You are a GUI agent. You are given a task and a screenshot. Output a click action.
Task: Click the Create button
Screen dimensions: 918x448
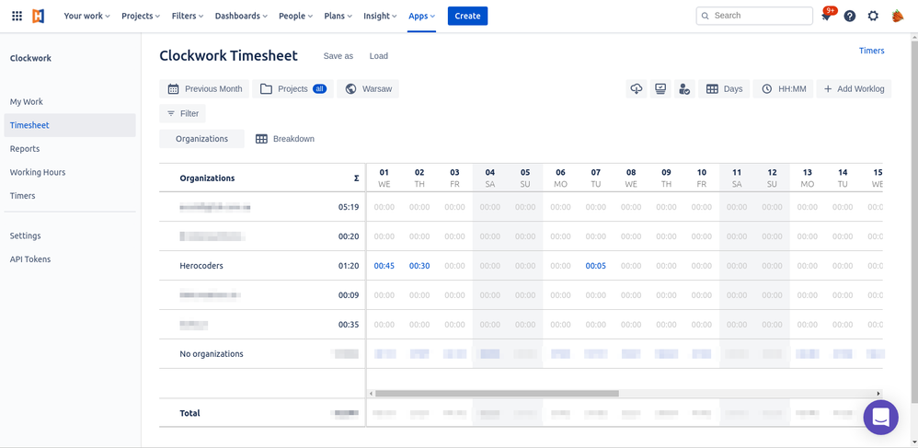click(x=467, y=16)
